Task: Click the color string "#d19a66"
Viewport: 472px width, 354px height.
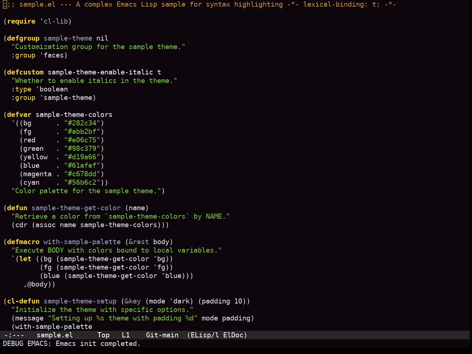Action: [82, 157]
